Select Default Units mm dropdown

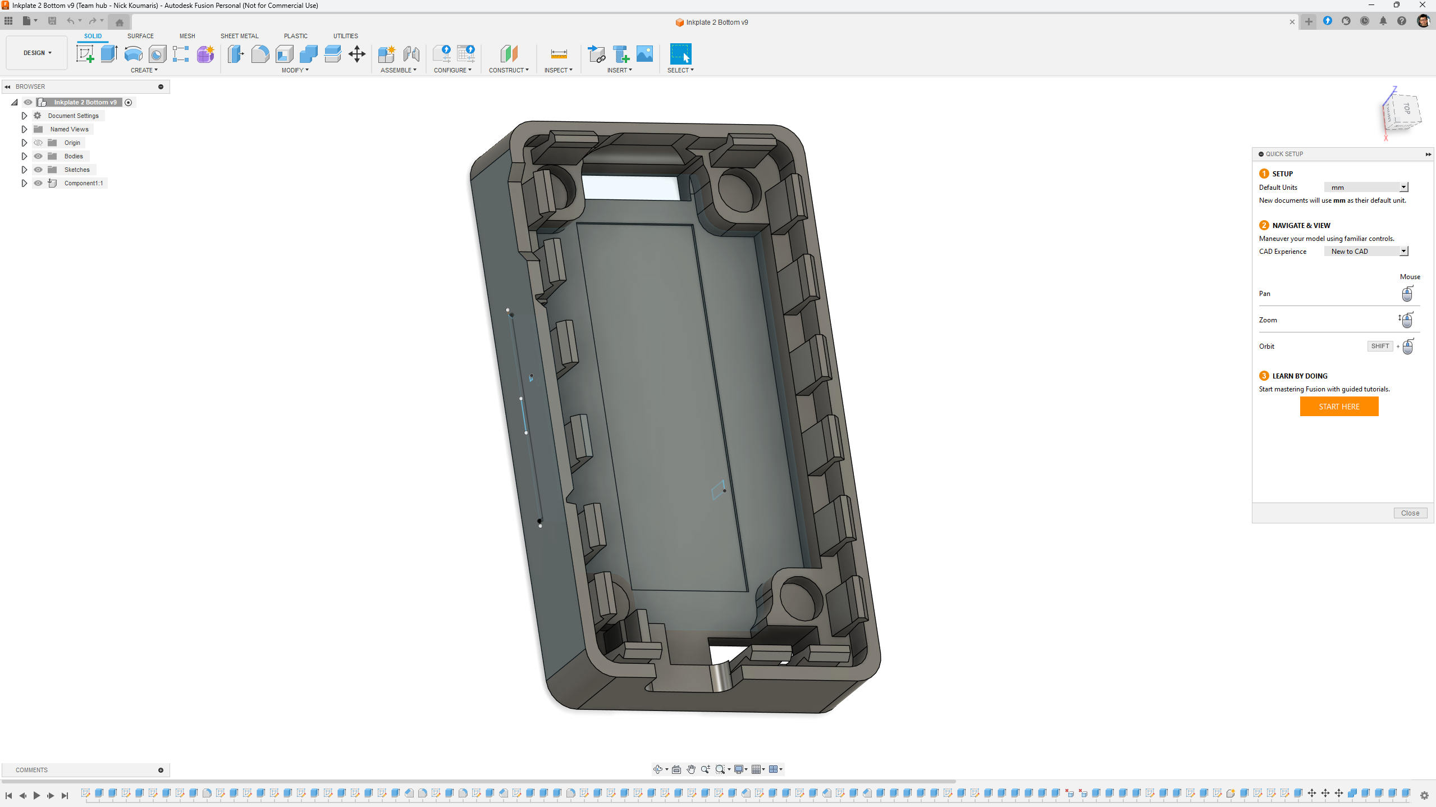(1367, 186)
